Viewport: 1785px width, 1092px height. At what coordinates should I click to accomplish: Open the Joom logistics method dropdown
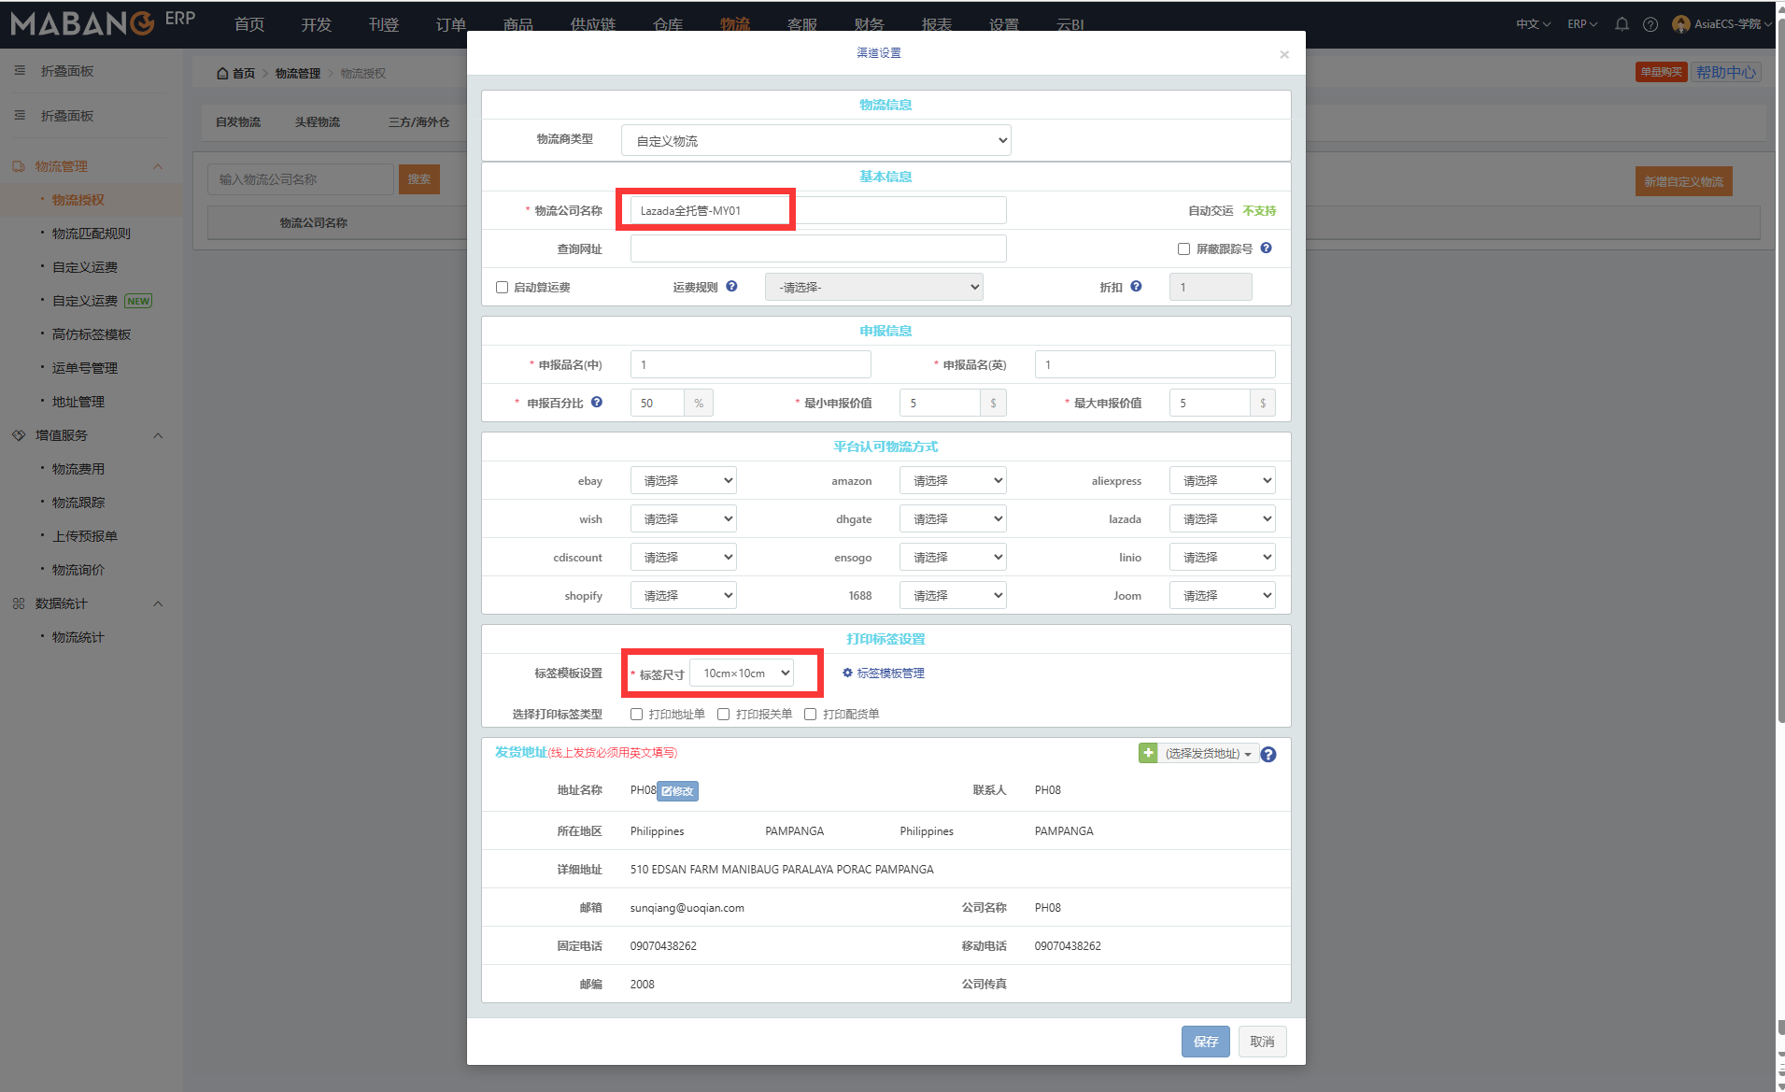[x=1222, y=595]
